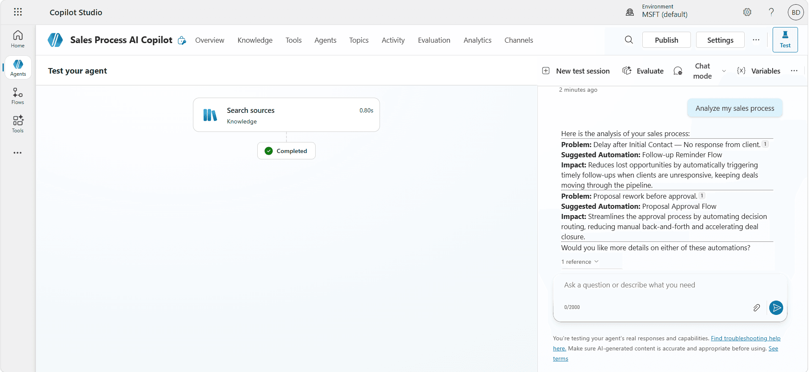Click the 0.80s duration value
The width and height of the screenshot is (809, 372).
[366, 110]
